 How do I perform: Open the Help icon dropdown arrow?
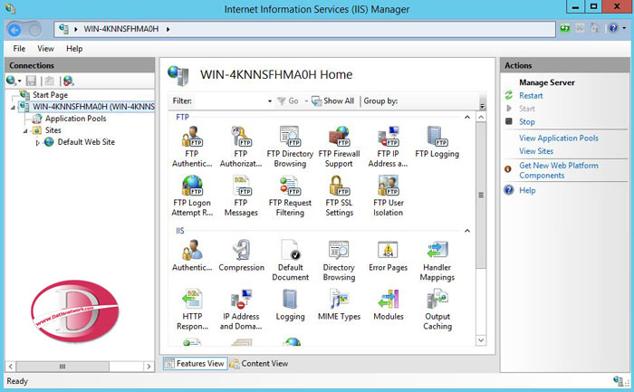(x=624, y=28)
